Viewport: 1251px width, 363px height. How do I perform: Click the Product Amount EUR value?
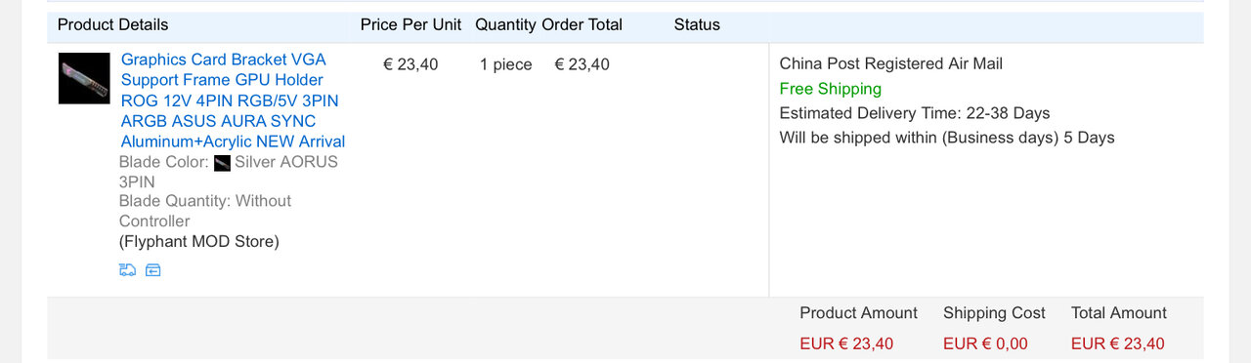click(846, 343)
